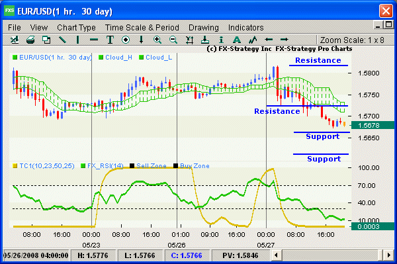Click the right arrow chart navigation icon
The image size is (397, 264).
pyautogui.click(x=285, y=40)
